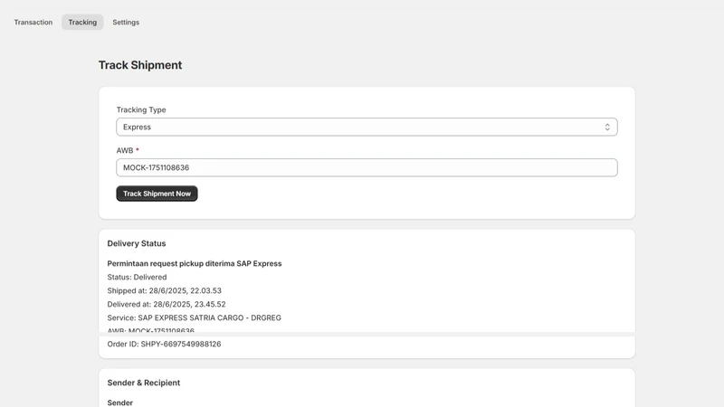Image resolution: width=724 pixels, height=407 pixels.
Task: Click the 'Status: Delivered' line
Action: 137,277
